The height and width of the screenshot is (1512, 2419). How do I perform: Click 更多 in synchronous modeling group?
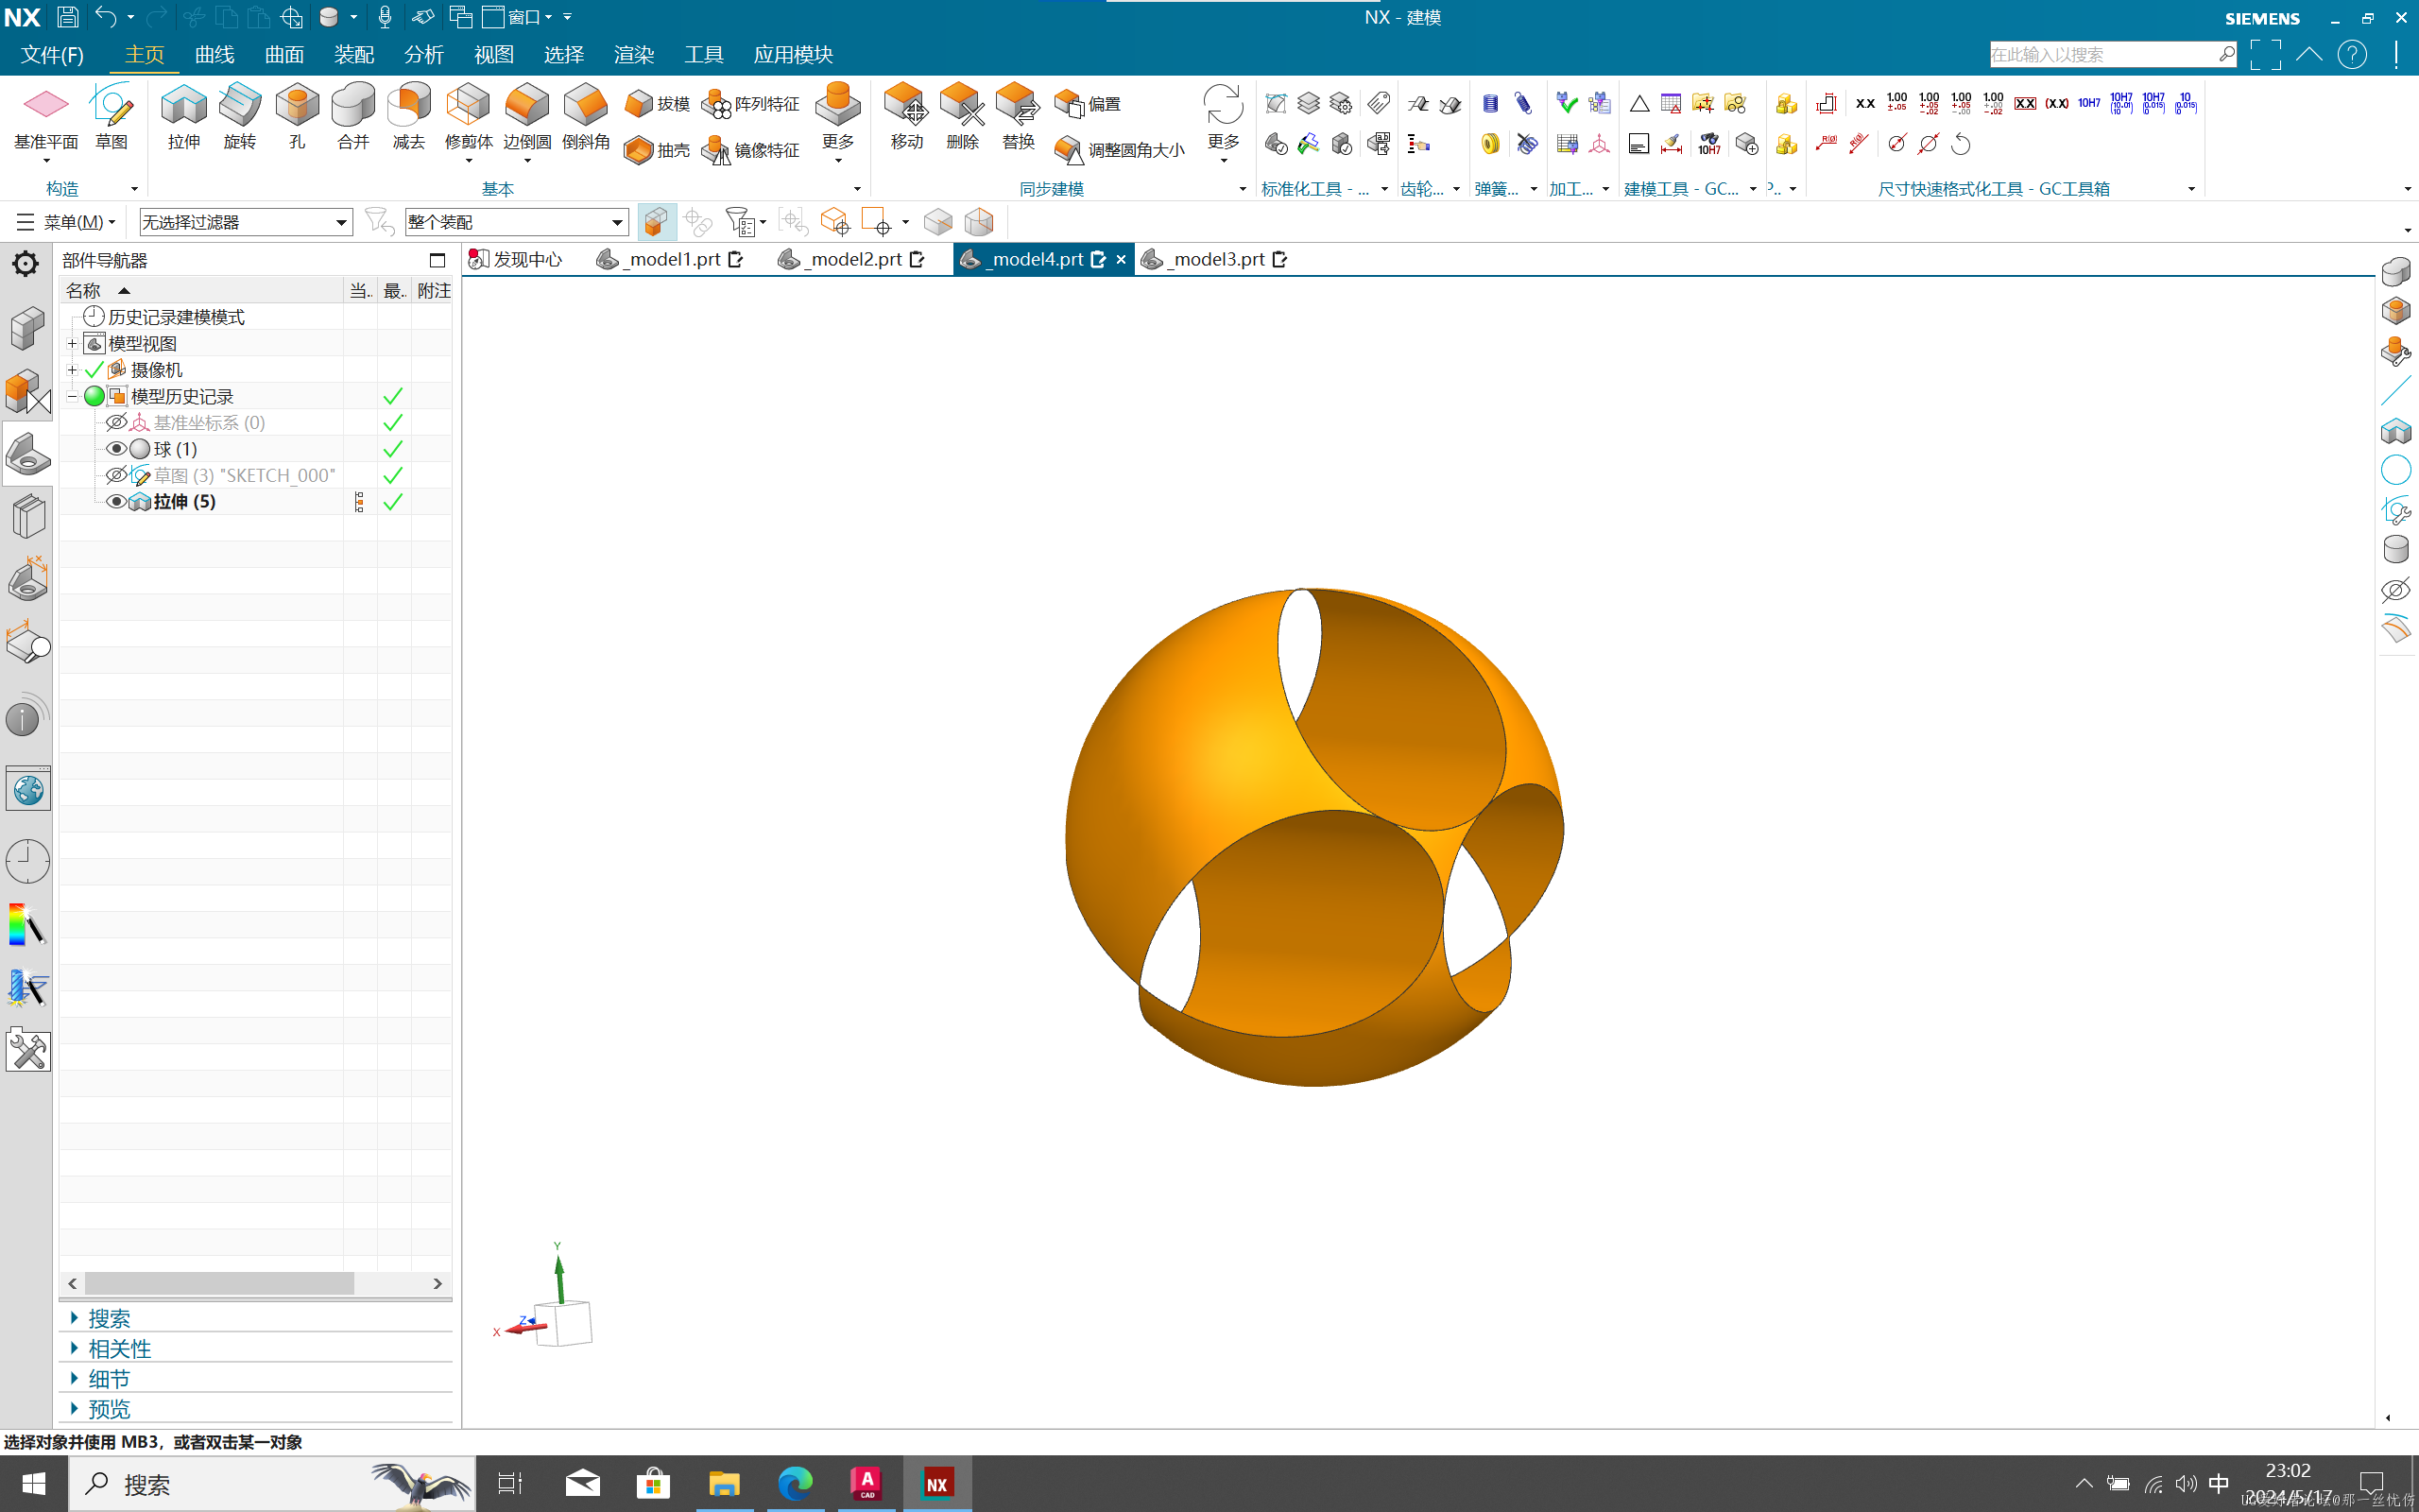pyautogui.click(x=1223, y=122)
